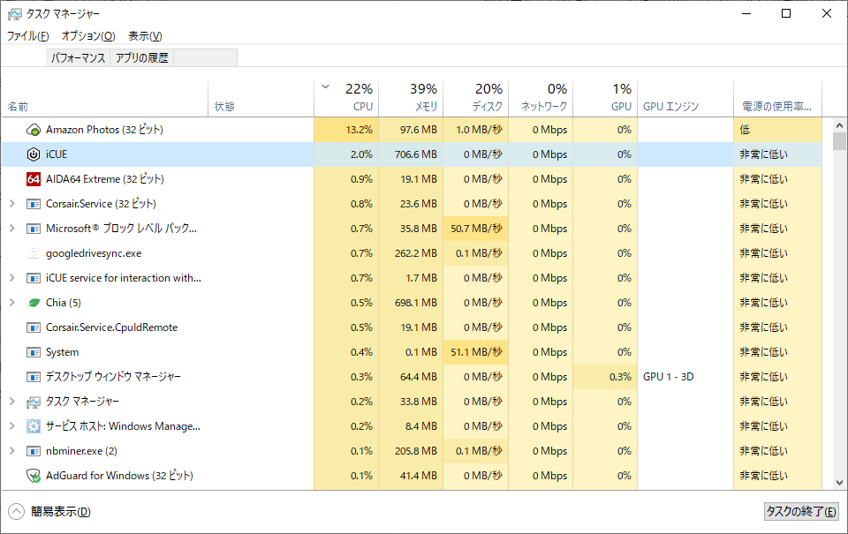Select the System process name

pos(62,352)
